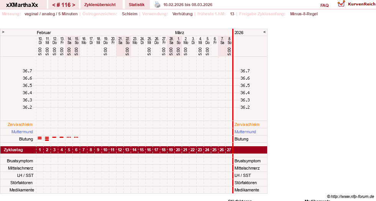Viewport: 376px width, 201px height.
Task: Click left 'Blutung' row label
Action: pos(26,139)
